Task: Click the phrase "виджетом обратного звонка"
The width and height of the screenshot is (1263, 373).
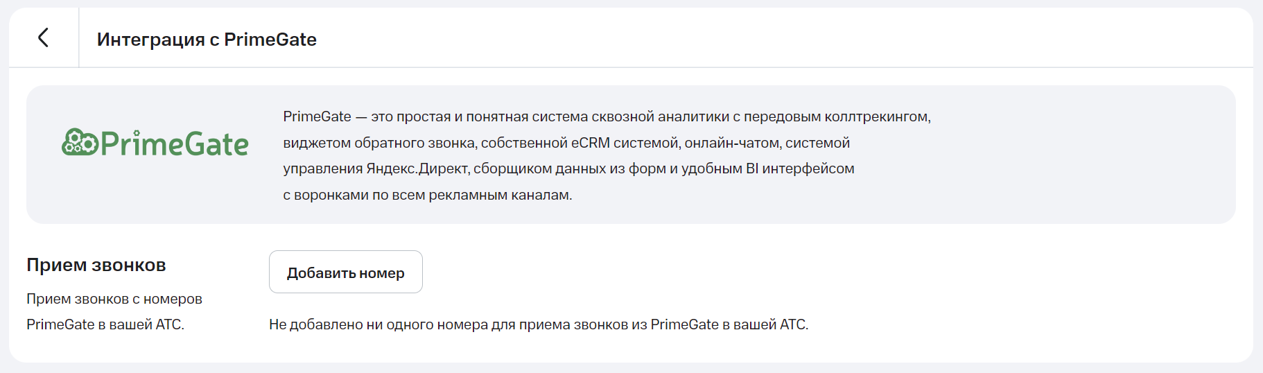Action: [x=379, y=143]
